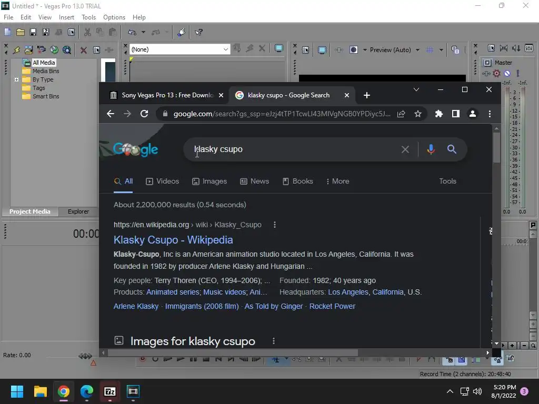Click Get Media from the Web icon

tap(67, 50)
